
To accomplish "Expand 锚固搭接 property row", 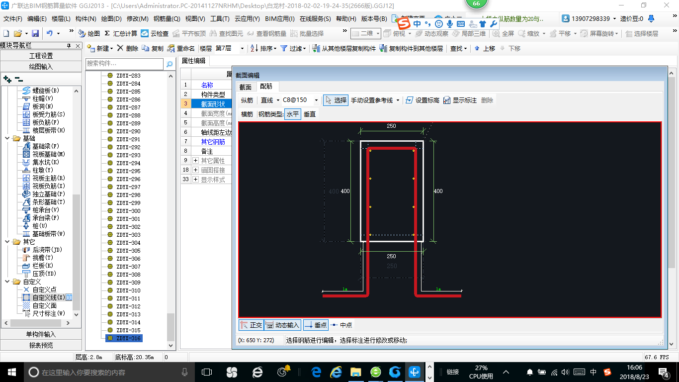I will 195,170.
